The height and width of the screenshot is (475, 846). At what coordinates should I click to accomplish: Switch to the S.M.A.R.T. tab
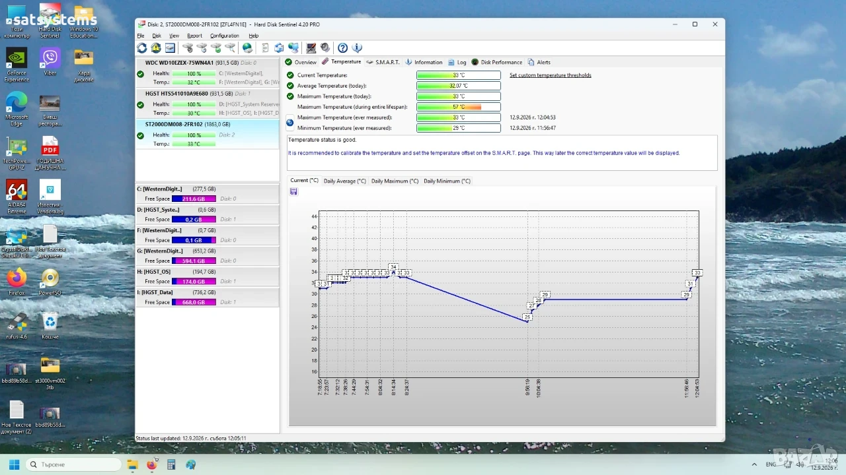coord(383,62)
